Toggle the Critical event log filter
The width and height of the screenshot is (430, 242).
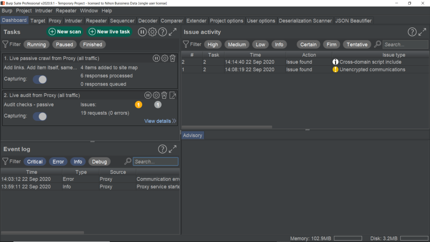35,162
